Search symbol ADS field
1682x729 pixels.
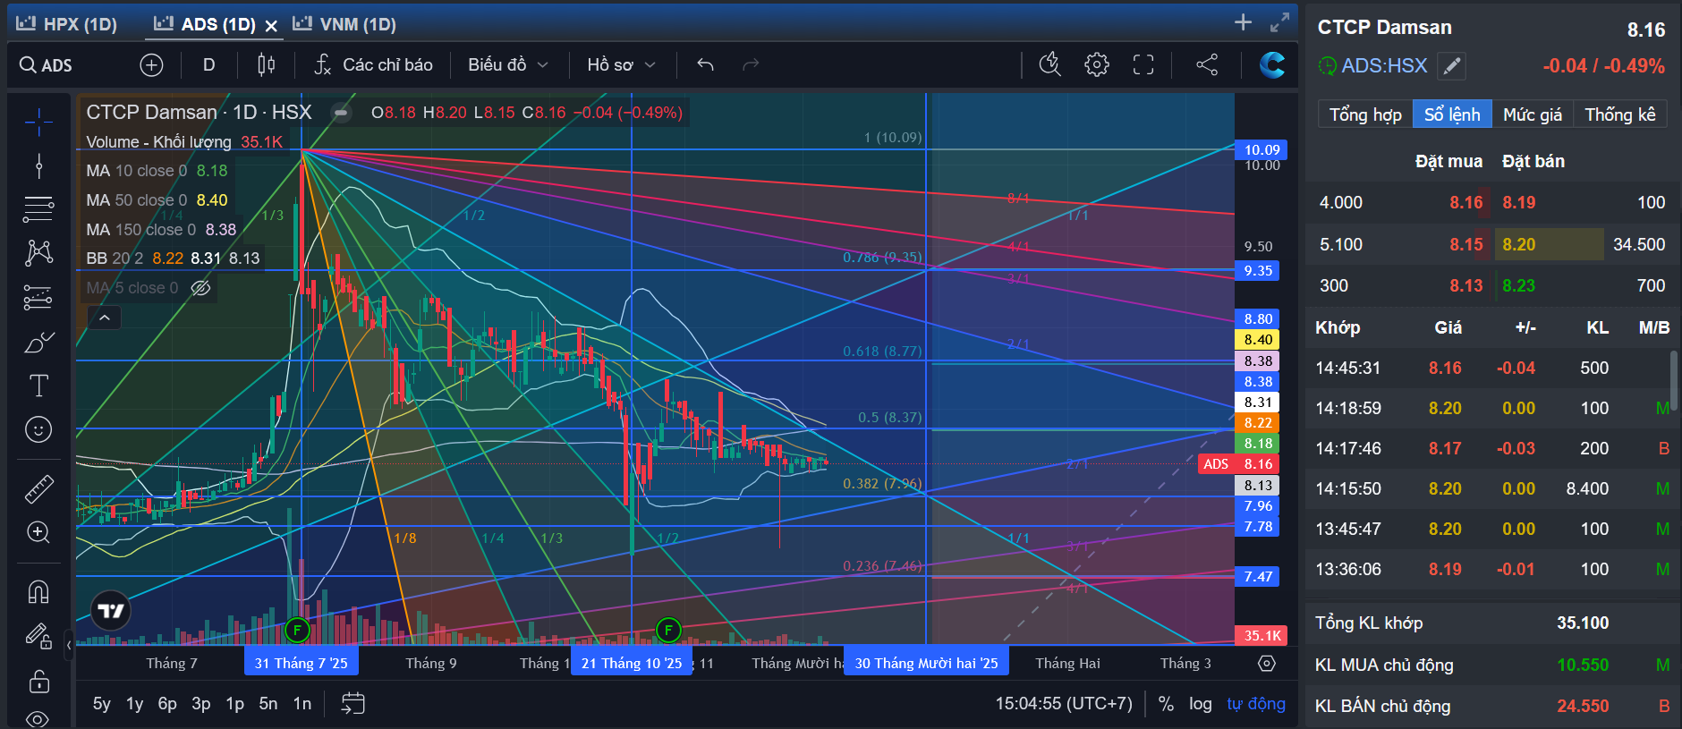coord(47,64)
